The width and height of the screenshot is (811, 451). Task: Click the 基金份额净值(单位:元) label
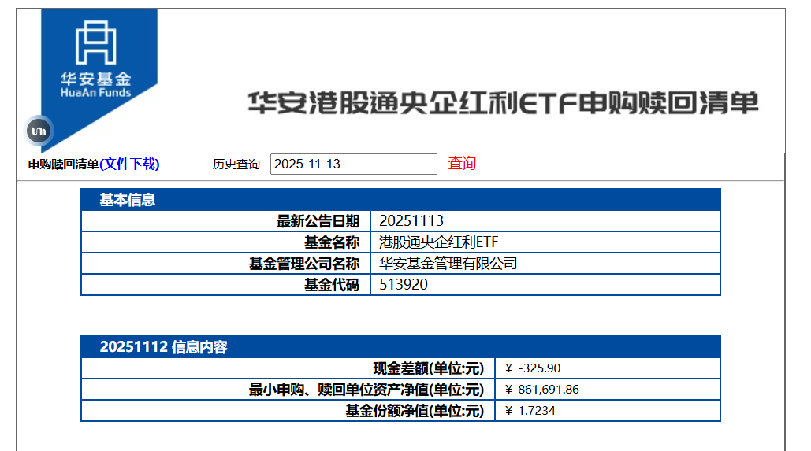(415, 411)
